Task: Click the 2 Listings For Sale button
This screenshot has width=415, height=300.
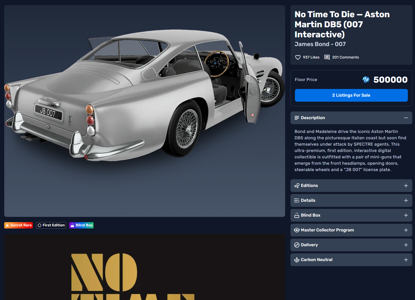Action: (351, 95)
